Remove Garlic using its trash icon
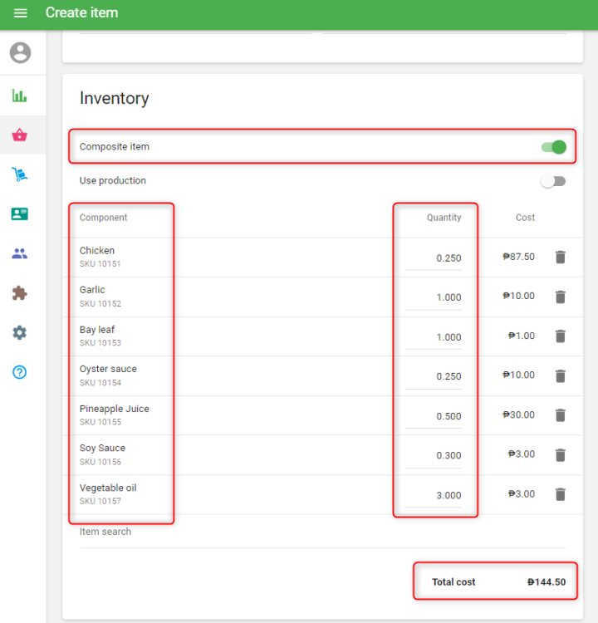Viewport: 598px width, 623px height. click(x=560, y=297)
